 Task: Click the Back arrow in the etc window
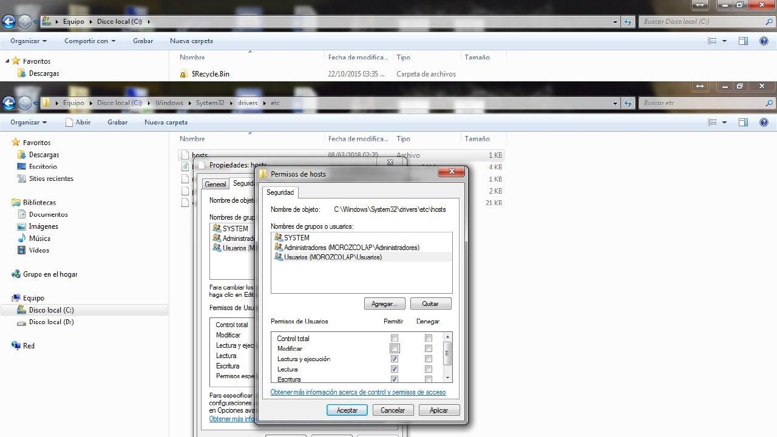point(8,103)
